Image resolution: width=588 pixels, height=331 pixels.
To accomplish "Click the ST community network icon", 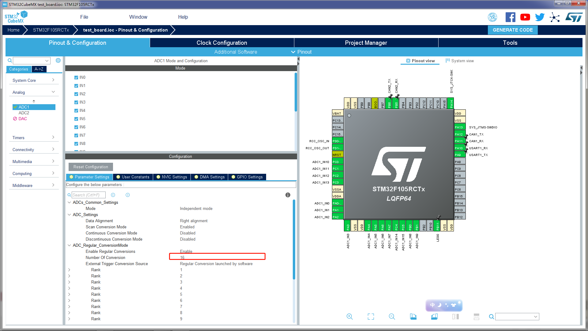I will 555,17.
